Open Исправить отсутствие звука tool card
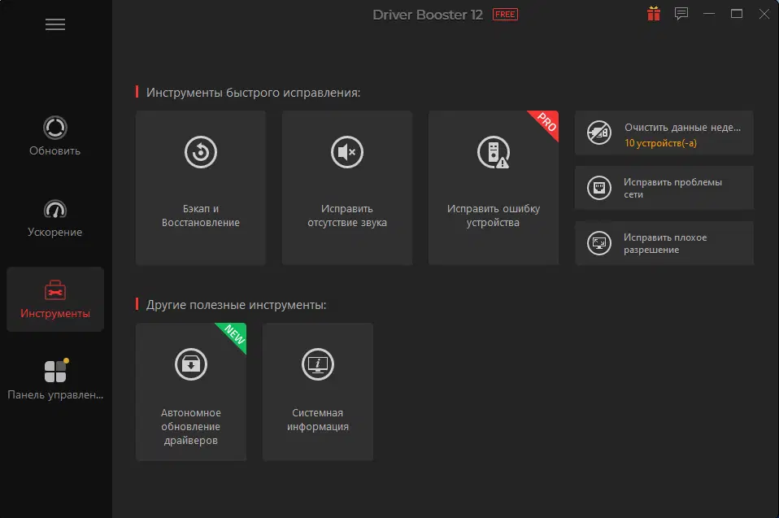779x518 pixels. pyautogui.click(x=347, y=188)
